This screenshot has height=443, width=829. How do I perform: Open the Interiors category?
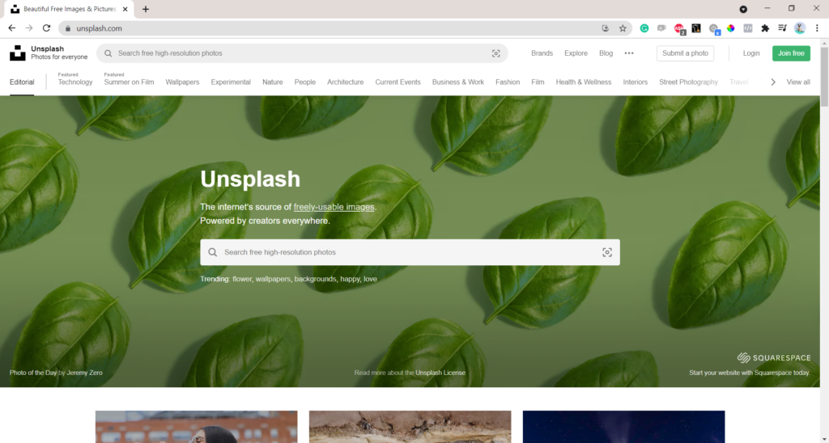click(x=635, y=82)
